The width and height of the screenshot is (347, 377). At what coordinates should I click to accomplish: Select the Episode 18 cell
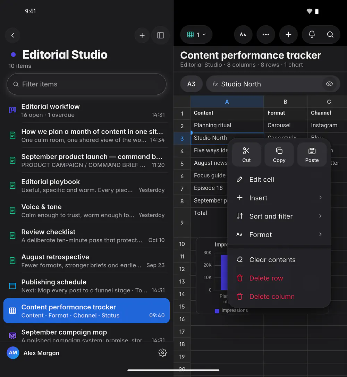209,189
